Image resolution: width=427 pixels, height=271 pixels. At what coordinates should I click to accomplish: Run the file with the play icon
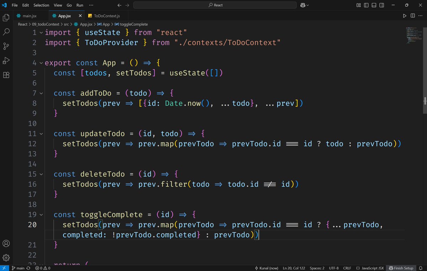click(x=405, y=16)
